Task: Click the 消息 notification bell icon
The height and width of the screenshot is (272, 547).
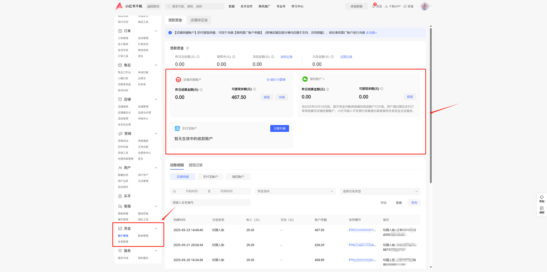Action: [373, 6]
